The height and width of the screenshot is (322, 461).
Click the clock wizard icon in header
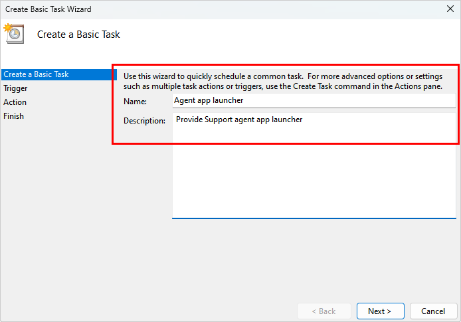coord(13,33)
